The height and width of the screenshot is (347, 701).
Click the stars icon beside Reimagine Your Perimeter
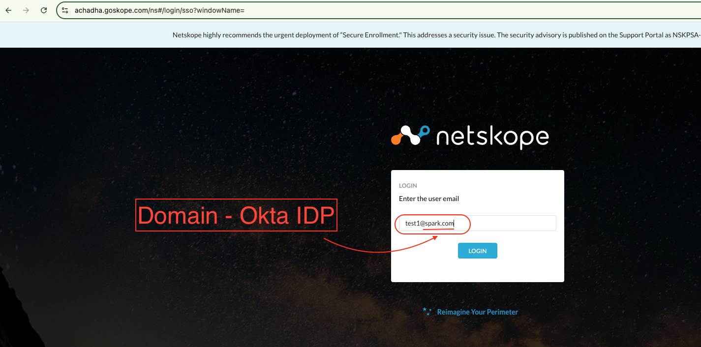tap(427, 311)
